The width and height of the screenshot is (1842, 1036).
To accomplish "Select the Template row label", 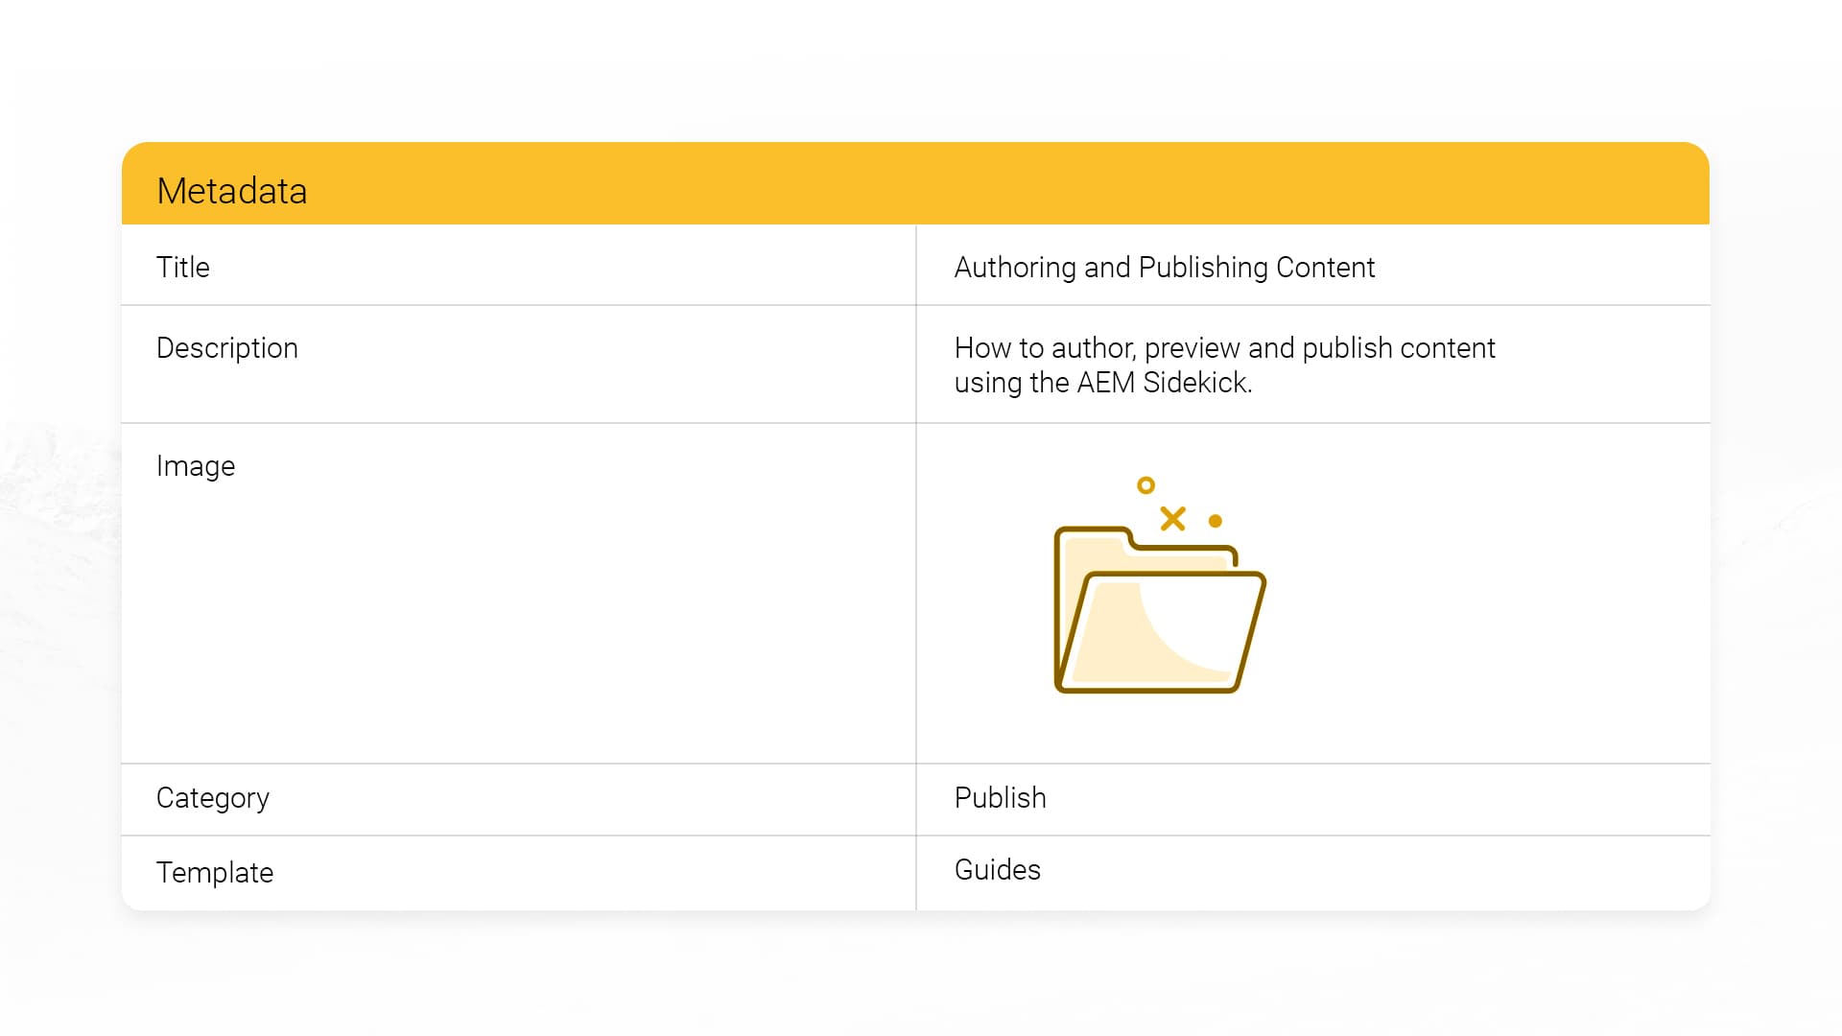I will [214, 873].
